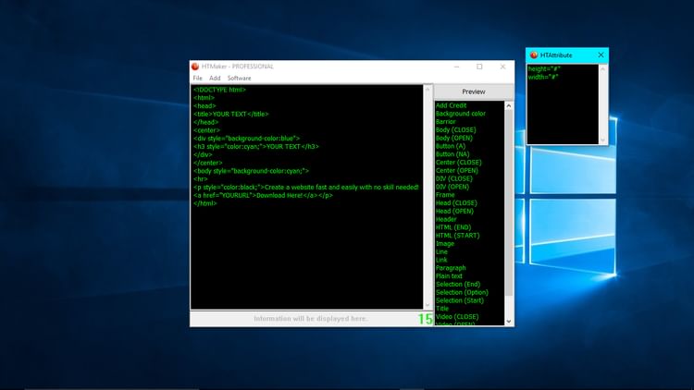The image size is (694, 390).
Task: Select Line list item
Action: 441,251
